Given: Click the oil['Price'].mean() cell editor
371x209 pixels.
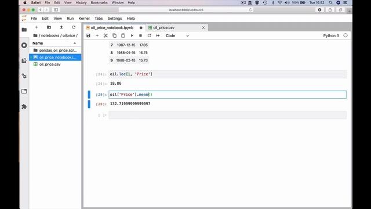Looking at the screenshot, I should click(227, 94).
